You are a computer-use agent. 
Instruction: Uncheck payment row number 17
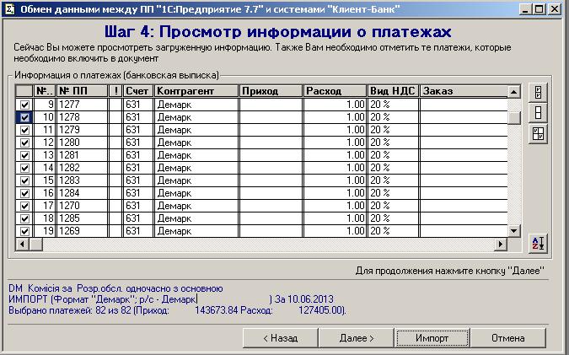[x=24, y=206]
